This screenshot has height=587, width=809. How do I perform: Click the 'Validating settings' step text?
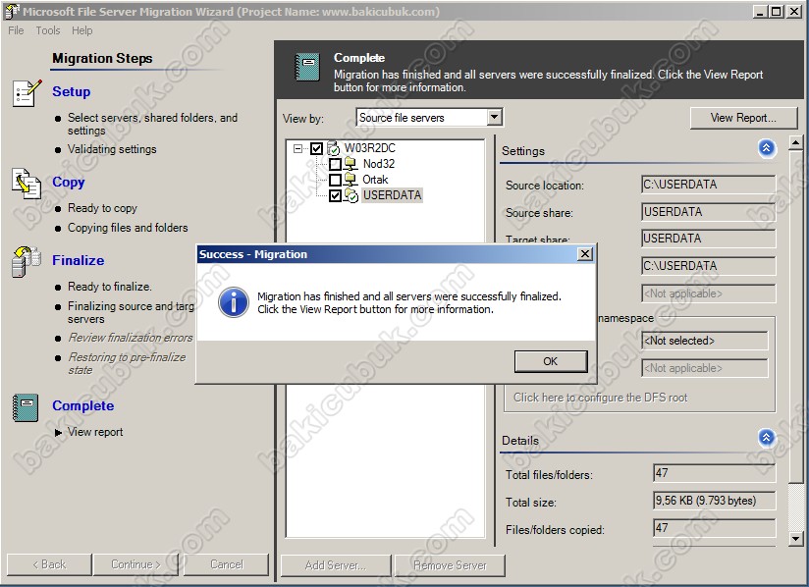click(112, 149)
